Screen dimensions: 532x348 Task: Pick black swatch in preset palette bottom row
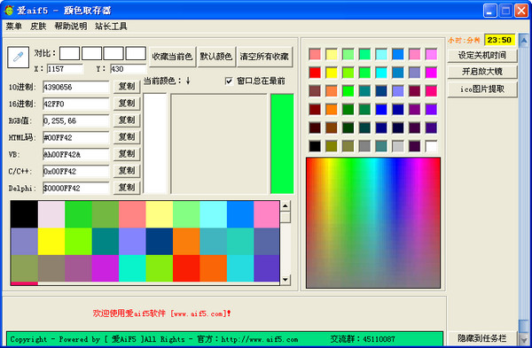[315, 146]
